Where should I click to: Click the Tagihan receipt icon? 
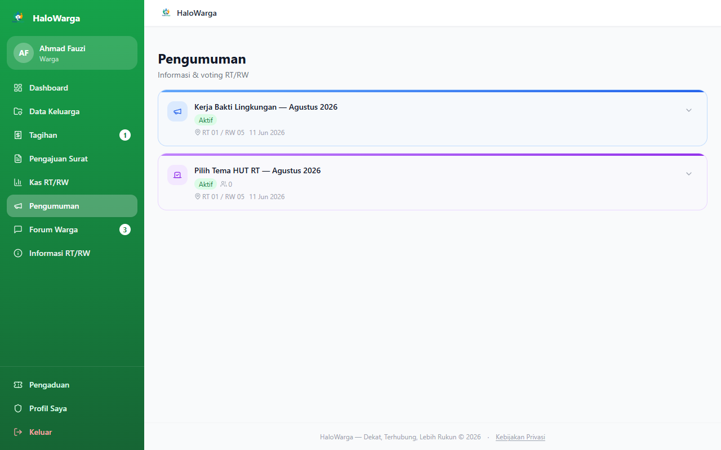[x=18, y=135]
